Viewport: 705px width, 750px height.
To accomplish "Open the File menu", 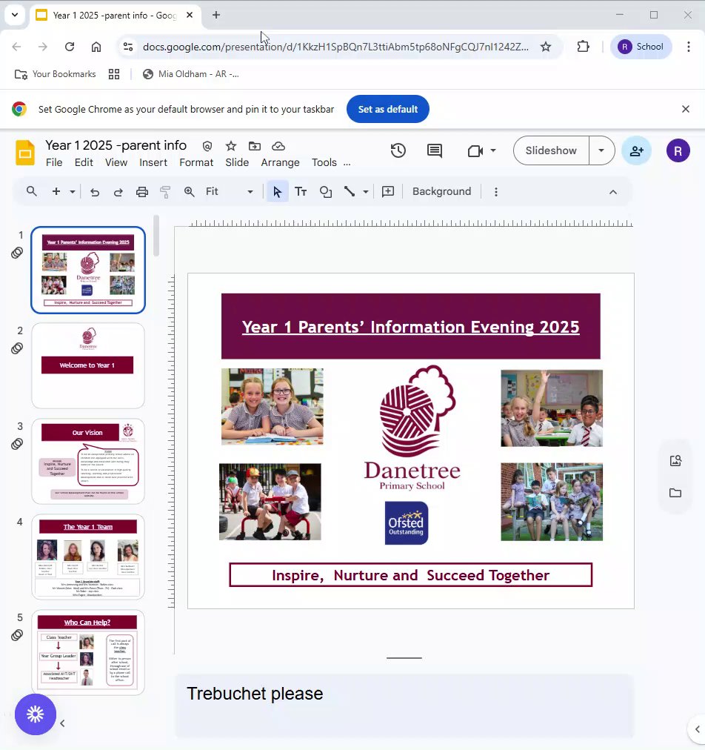I will click(x=54, y=162).
